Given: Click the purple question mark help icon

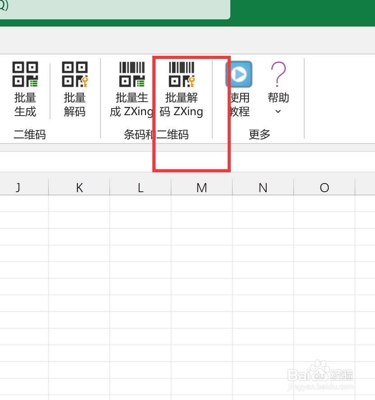Looking at the screenshot, I should [278, 74].
